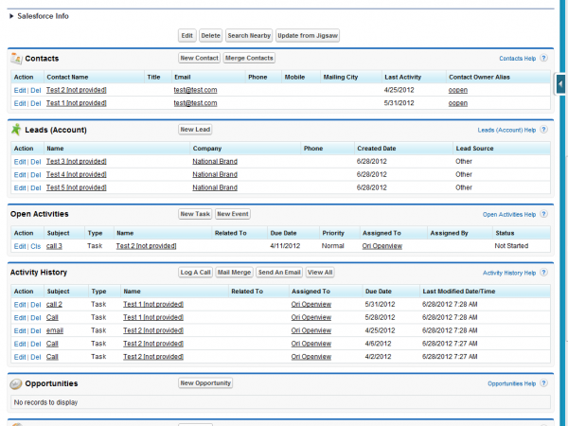This screenshot has width=568, height=426.
Task: Click Activity History Help question icon
Action: tap(543, 273)
